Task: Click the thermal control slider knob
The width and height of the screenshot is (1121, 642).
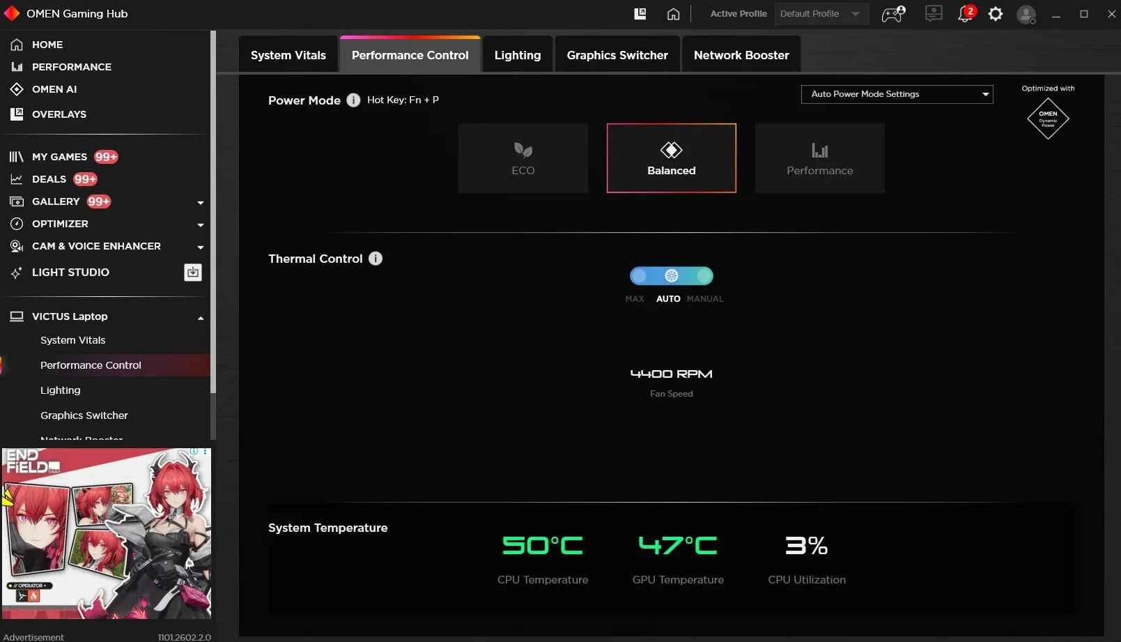Action: [x=672, y=276]
